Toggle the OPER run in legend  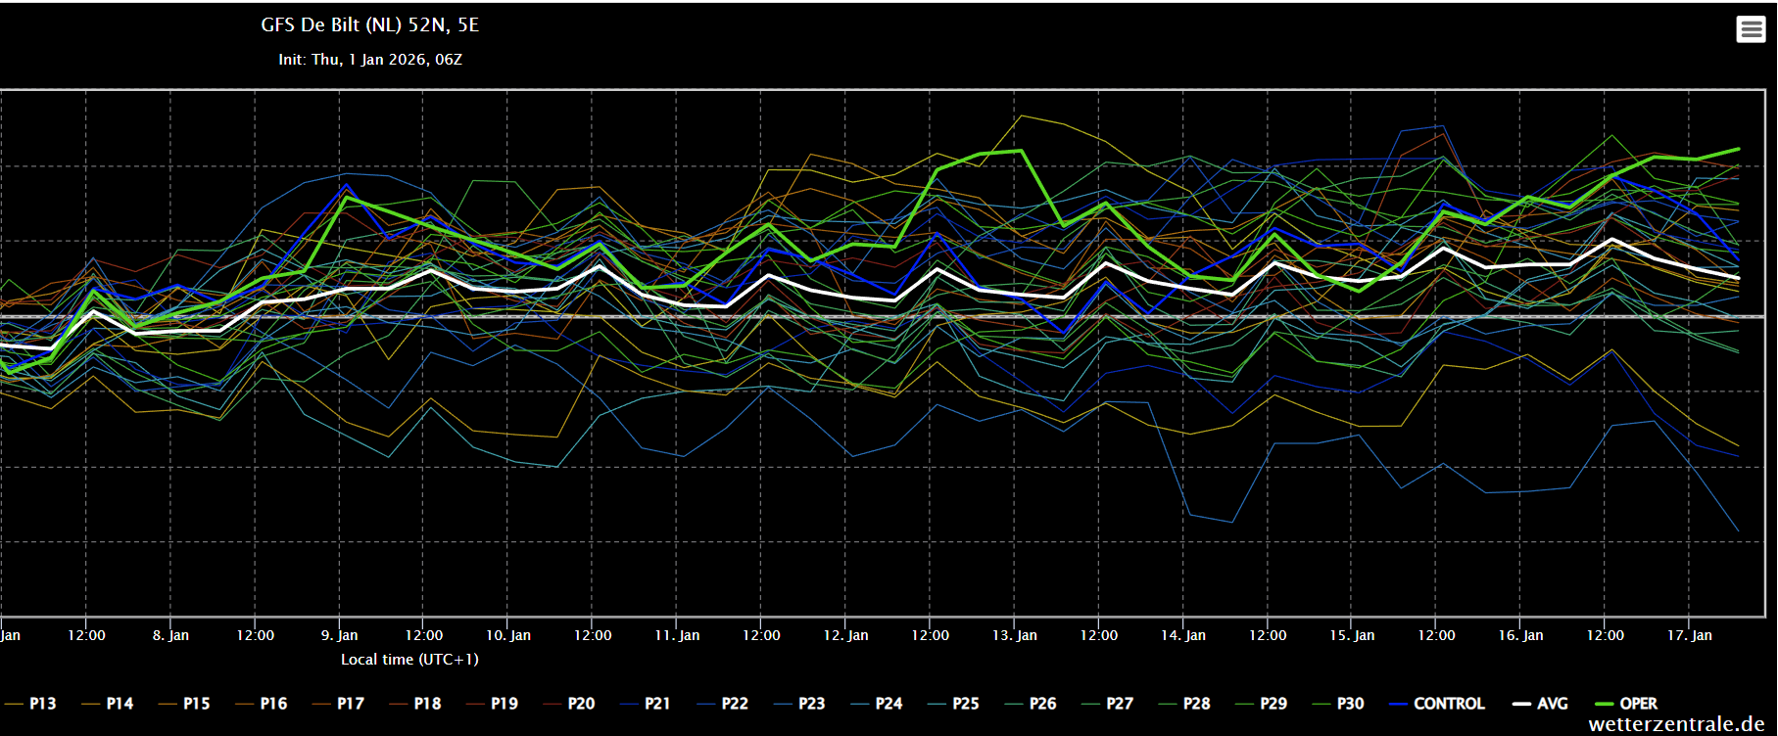tap(1626, 704)
